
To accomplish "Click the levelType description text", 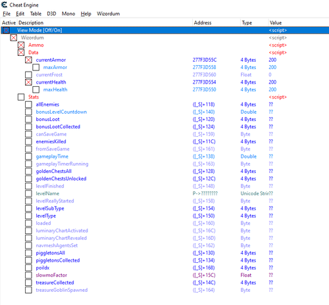I will click(x=46, y=216).
